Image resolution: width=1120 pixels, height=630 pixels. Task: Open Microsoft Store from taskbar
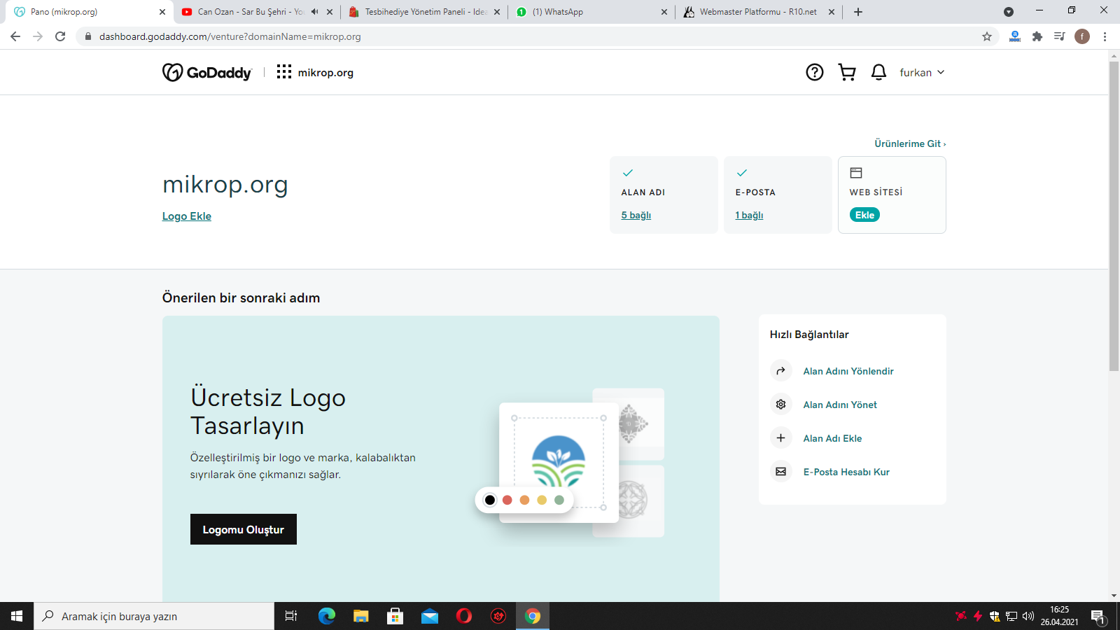[395, 616]
